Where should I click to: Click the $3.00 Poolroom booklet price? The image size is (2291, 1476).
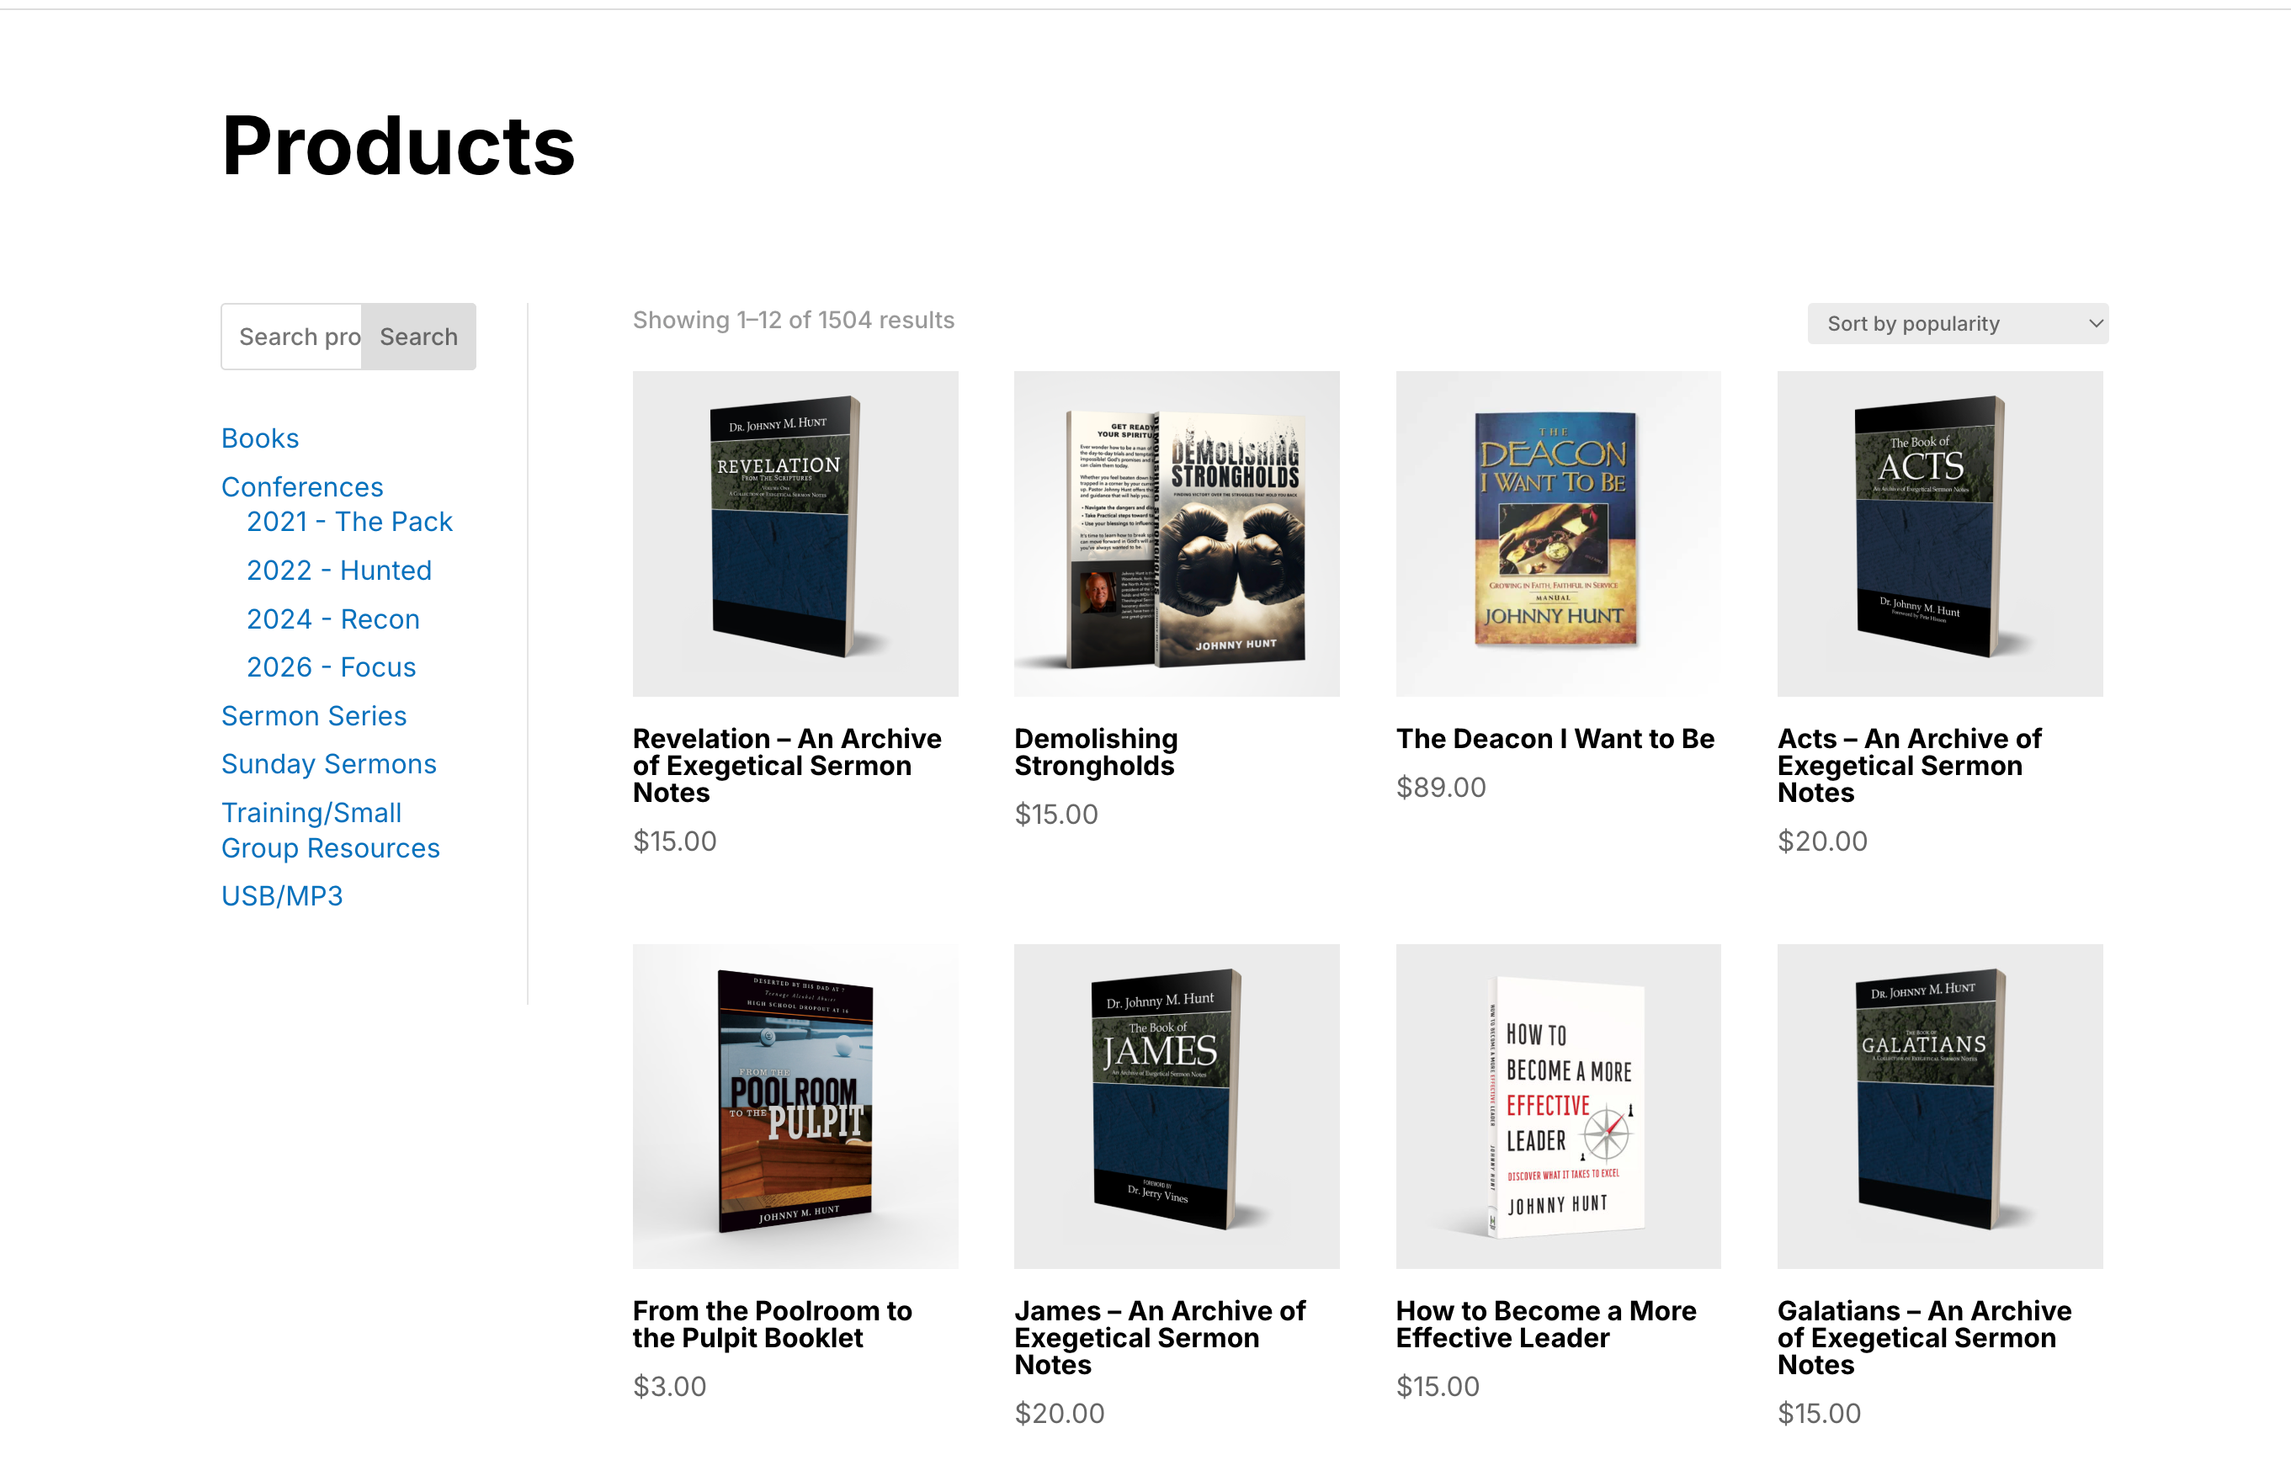pyautogui.click(x=669, y=1386)
